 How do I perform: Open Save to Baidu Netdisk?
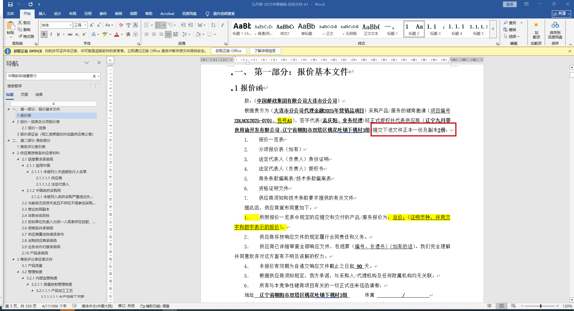(x=555, y=30)
